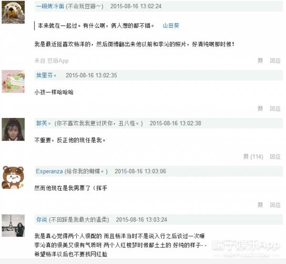
Task: Reply to the 小孩一样哈哈哈 comment
Action: click(275, 108)
